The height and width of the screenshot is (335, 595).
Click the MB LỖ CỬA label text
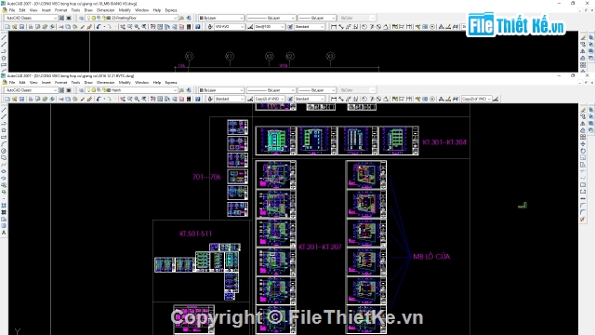point(431,257)
